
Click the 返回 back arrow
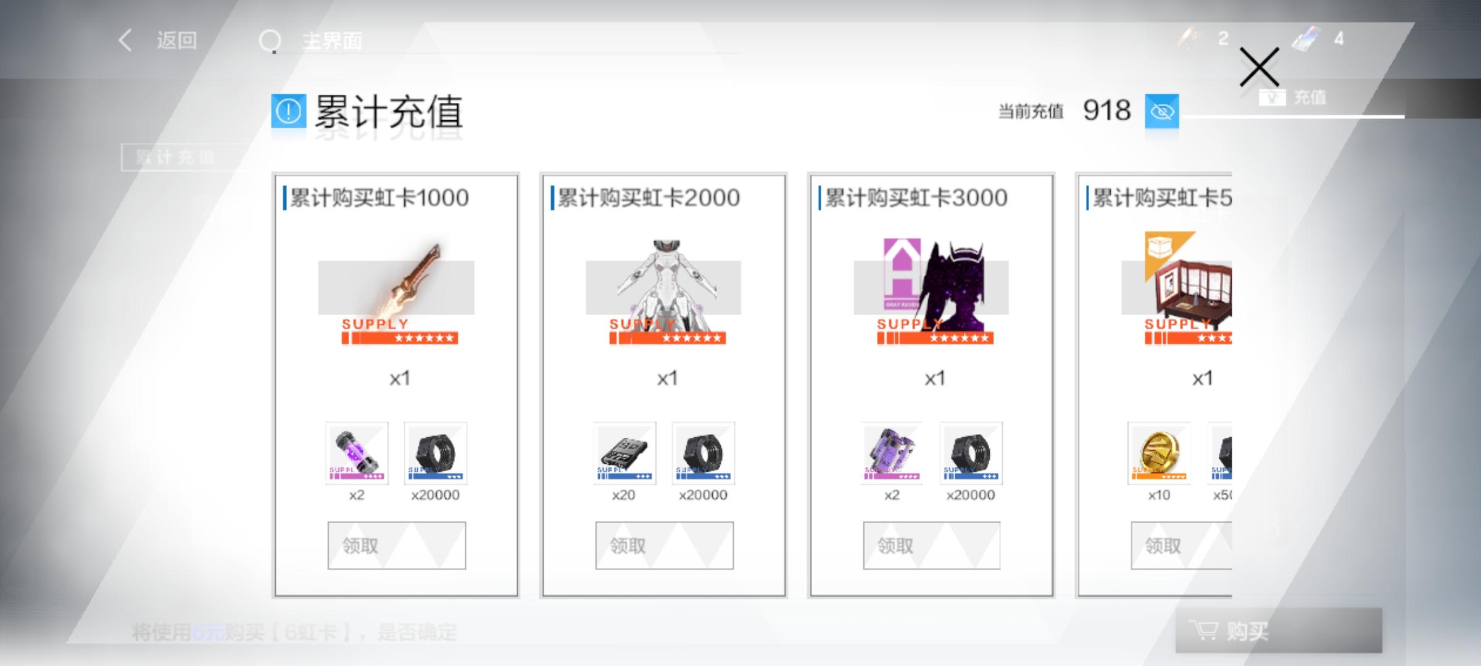[125, 41]
